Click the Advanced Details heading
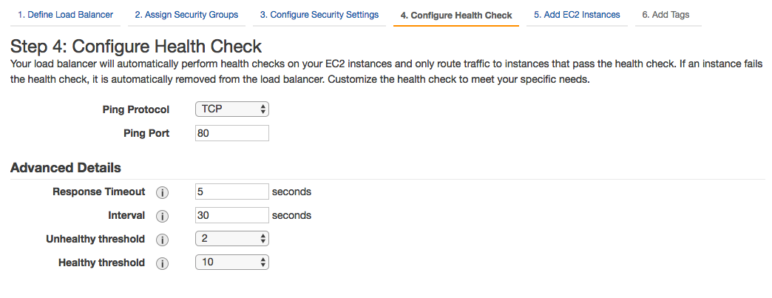Image resolution: width=772 pixels, height=298 pixels. (x=66, y=168)
